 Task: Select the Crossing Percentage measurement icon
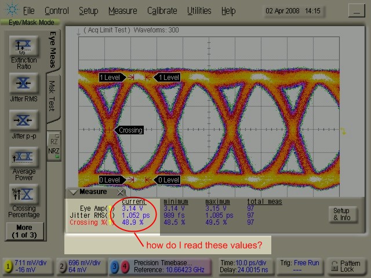24,193
